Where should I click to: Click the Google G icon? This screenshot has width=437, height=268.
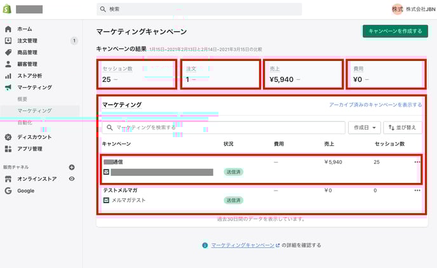8,191
